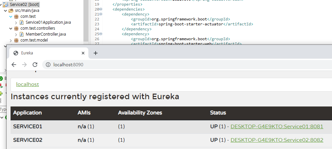
Task: Click the AMIs column header
Action: (84, 113)
